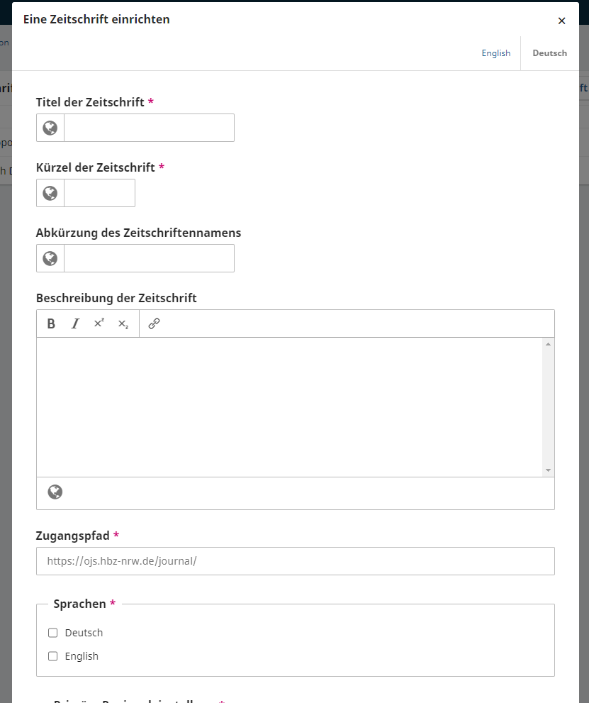Click globe icon beside Titel der Zeitschrift
589x703 pixels.
[50, 128]
